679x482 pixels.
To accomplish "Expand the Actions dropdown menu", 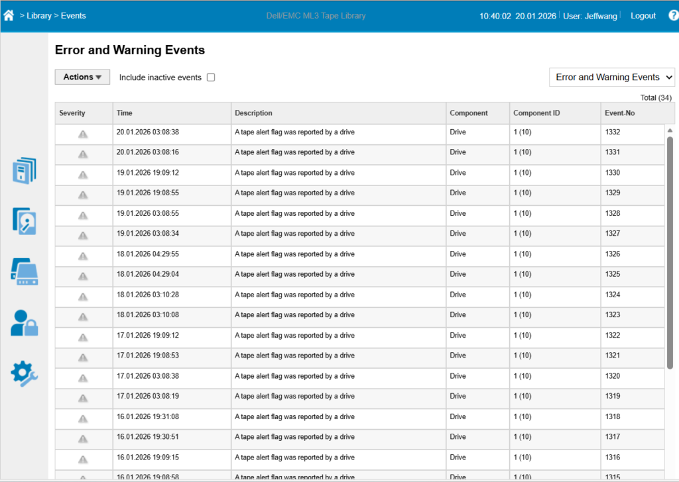I will [x=82, y=77].
